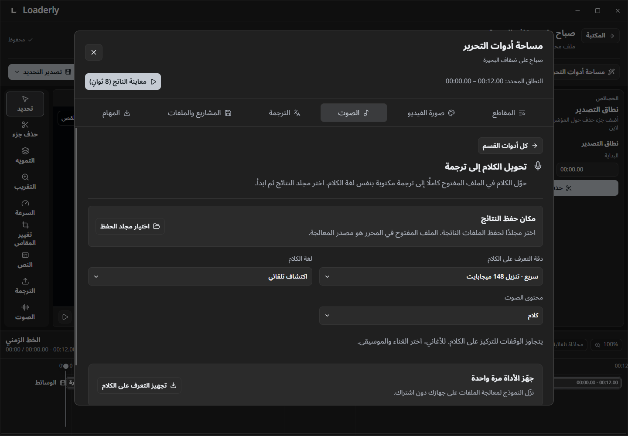628x436 pixels.
Task: Click the arrow icon in كل أدوات القسم
Action: tap(535, 146)
